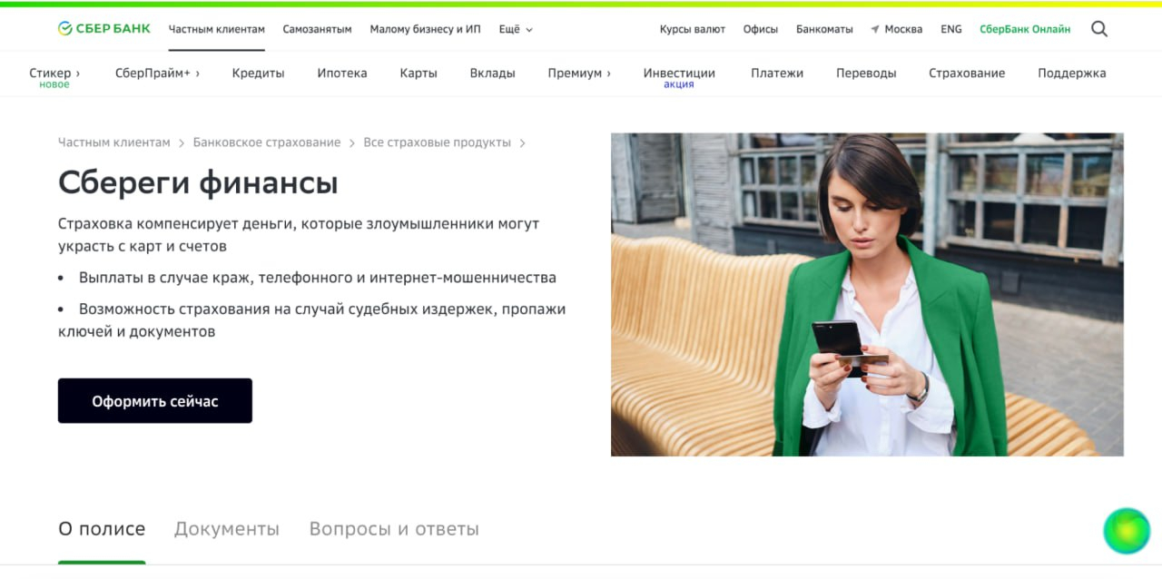
Task: Click the Sberbank logo
Action: pyautogui.click(x=104, y=29)
